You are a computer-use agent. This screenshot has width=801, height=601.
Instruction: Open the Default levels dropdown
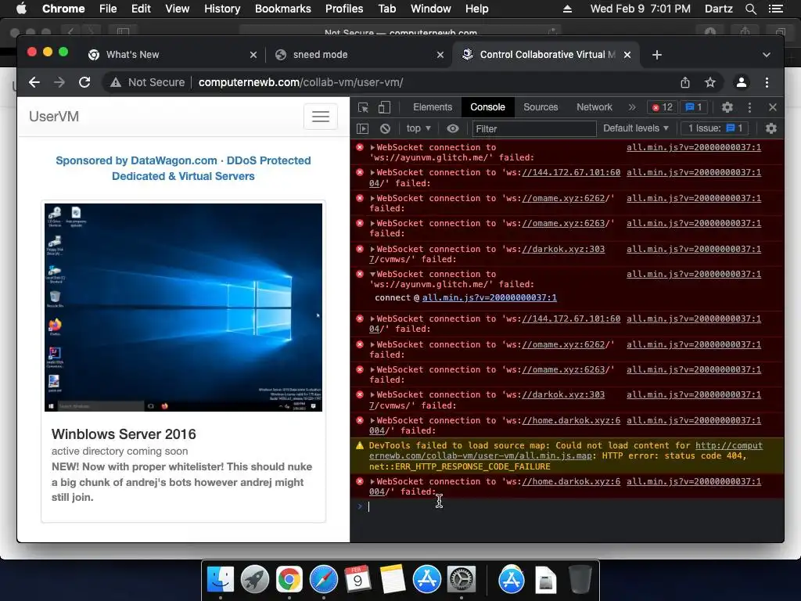(x=635, y=128)
